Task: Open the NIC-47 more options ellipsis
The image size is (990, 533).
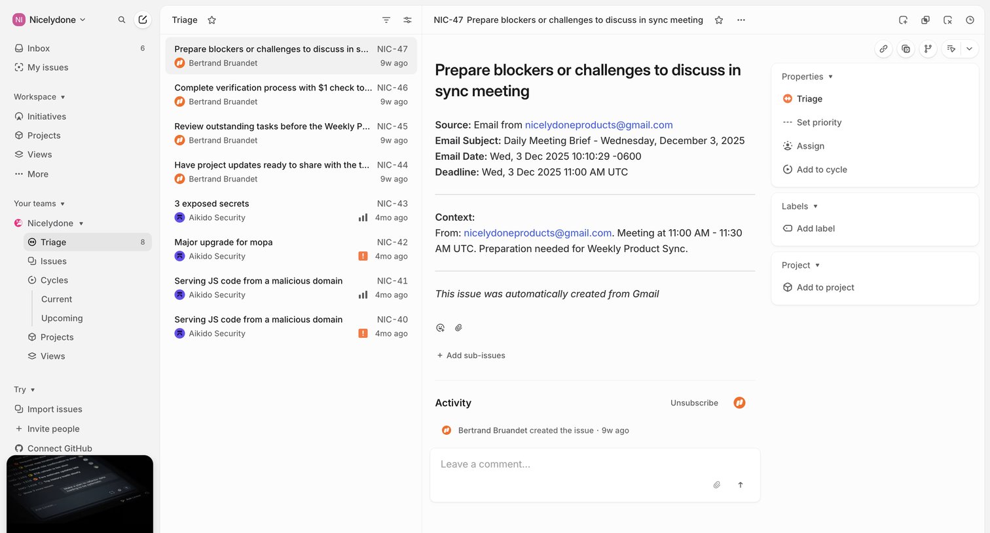Action: click(x=741, y=20)
